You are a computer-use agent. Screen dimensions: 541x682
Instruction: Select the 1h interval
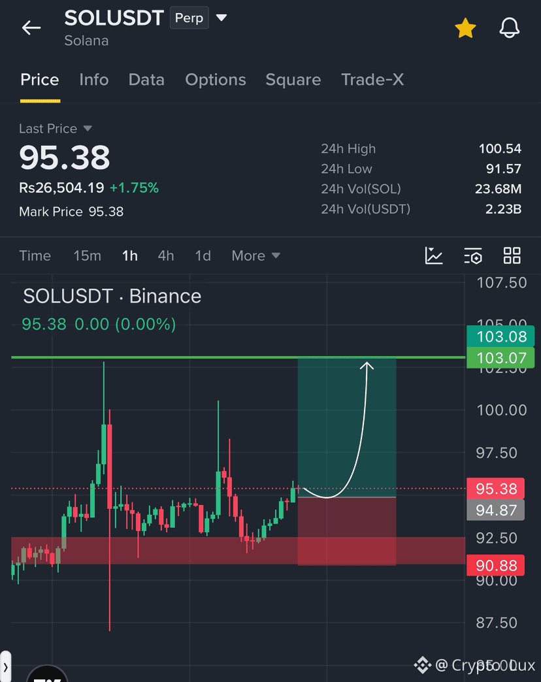129,256
